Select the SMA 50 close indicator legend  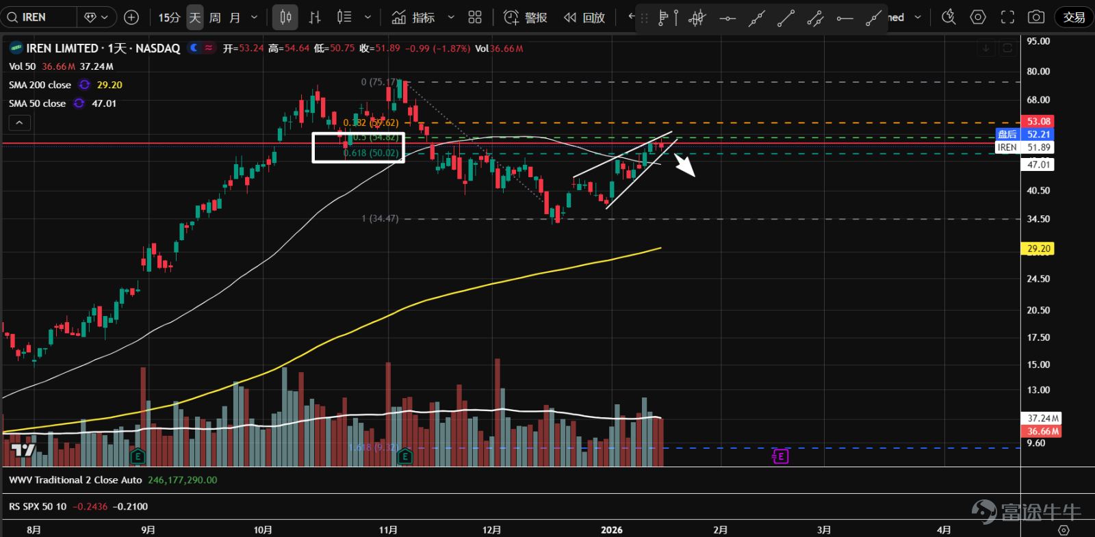point(37,103)
